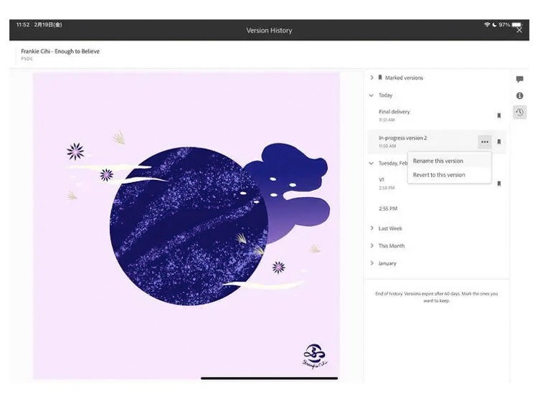Expand the January section
Viewport: 538px width, 403px height.
pos(372,263)
